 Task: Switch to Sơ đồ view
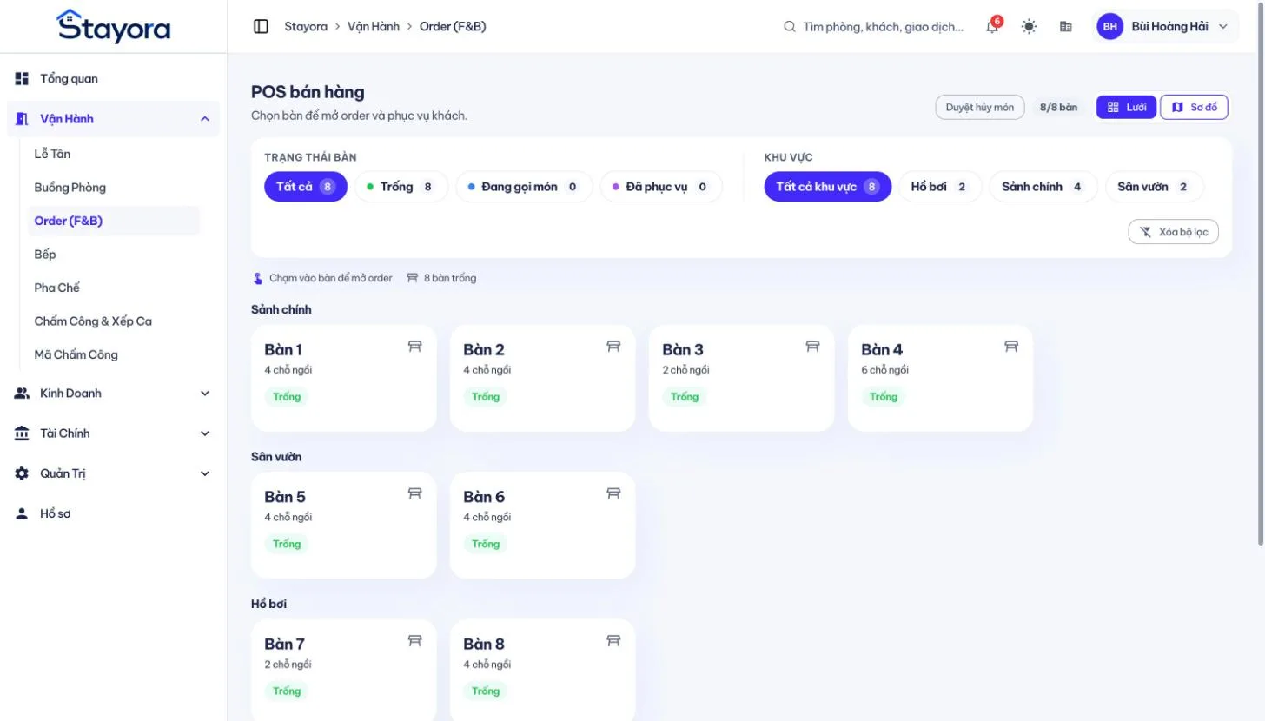coord(1194,107)
